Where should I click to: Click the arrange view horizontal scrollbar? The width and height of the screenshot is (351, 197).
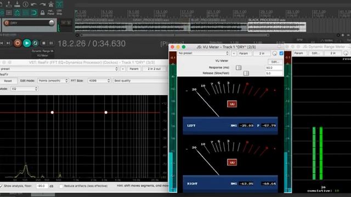174,35
